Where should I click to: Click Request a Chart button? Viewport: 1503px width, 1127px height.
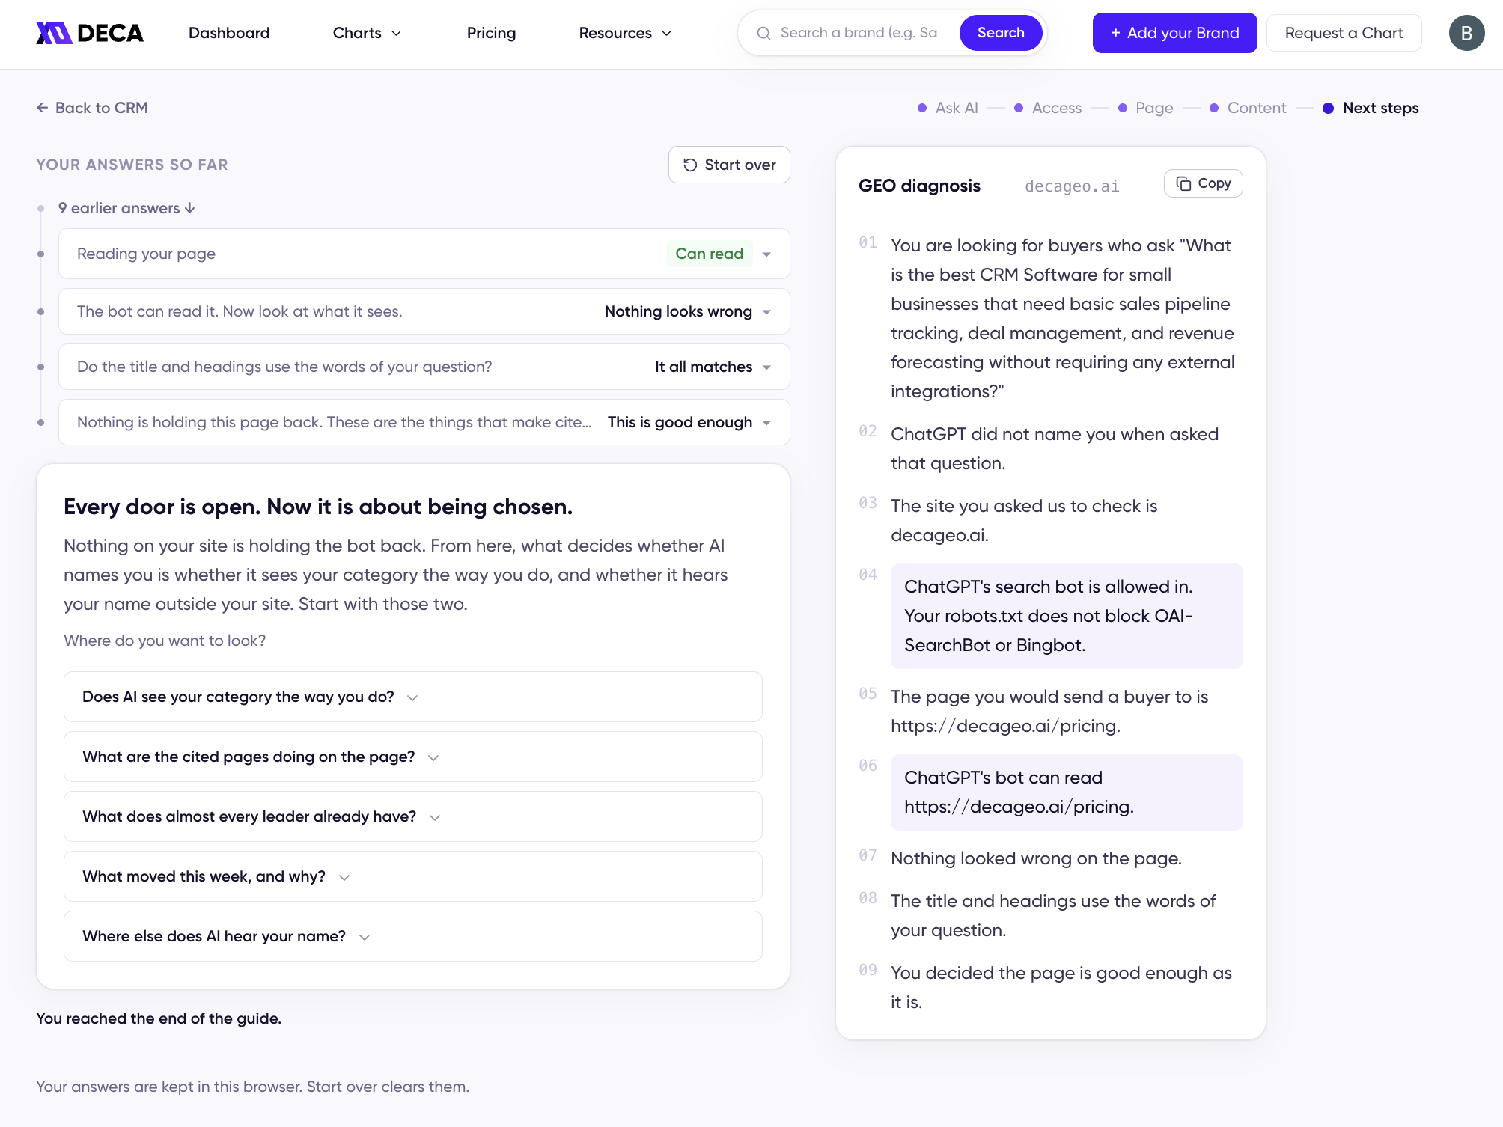[1344, 33]
